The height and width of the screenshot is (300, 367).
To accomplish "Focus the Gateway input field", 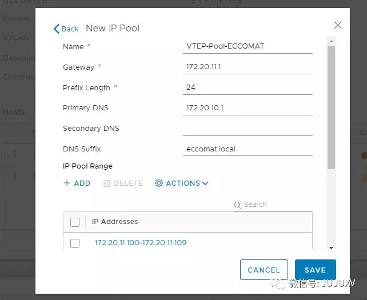I will tap(248, 67).
